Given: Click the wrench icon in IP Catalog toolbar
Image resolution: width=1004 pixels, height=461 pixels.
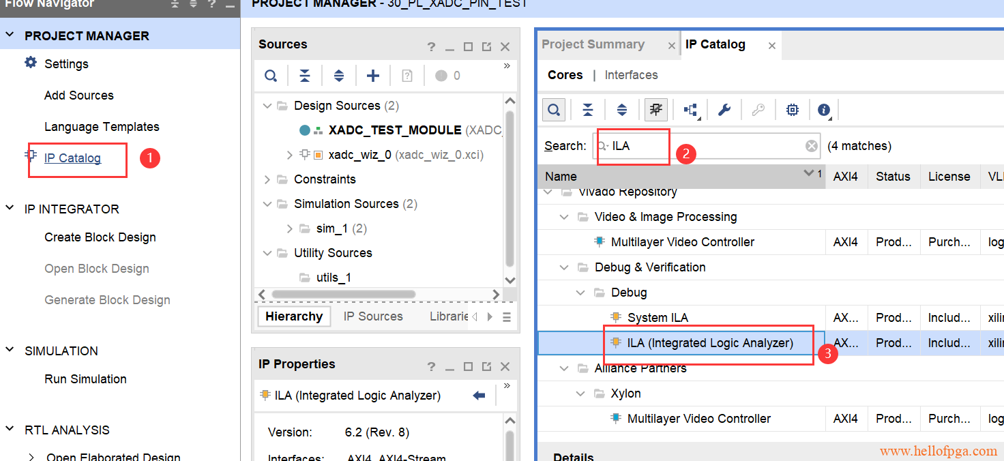Looking at the screenshot, I should (724, 110).
